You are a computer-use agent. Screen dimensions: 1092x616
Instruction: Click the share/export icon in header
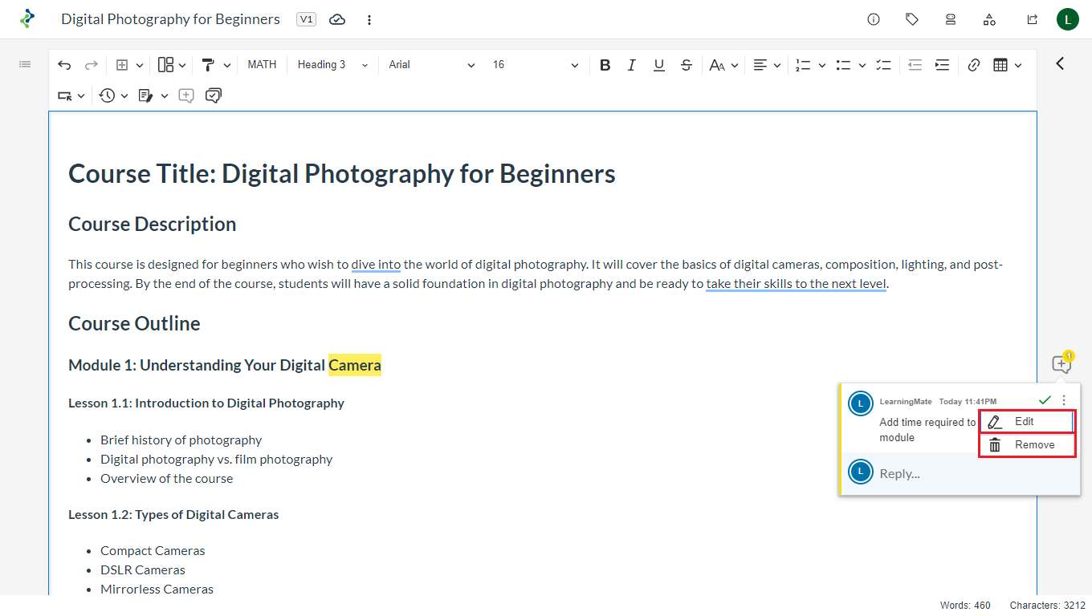1033,19
